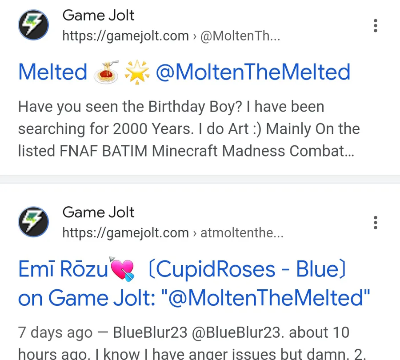This screenshot has width=400, height=360.
Task: Click "@MoltenTheMelted" in the first result title
Action: [252, 72]
